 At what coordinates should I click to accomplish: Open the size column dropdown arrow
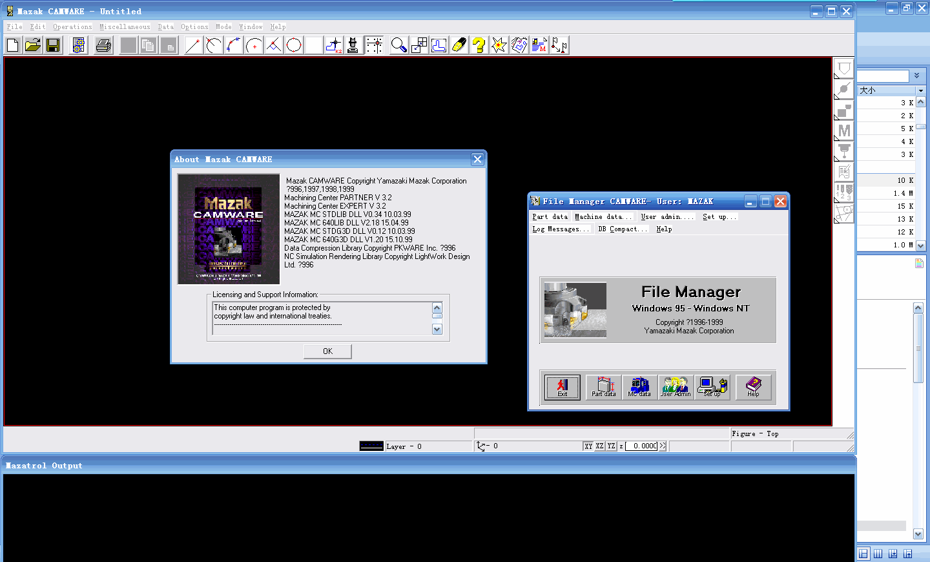point(921,90)
